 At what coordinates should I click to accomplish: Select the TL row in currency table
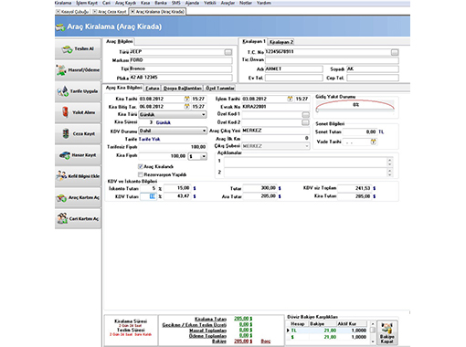click(328, 331)
